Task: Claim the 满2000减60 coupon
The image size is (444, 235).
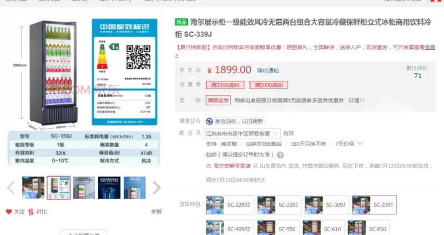Action: click(x=269, y=85)
